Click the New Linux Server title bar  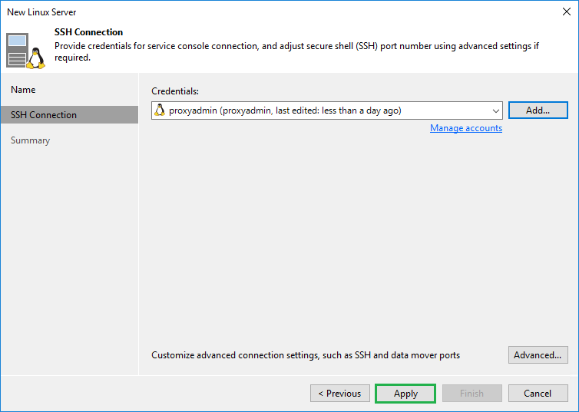(230, 12)
